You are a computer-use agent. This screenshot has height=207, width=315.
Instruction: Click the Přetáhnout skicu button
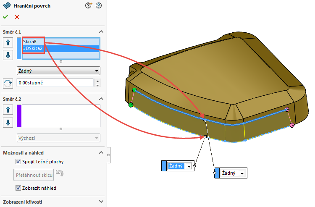34,175
